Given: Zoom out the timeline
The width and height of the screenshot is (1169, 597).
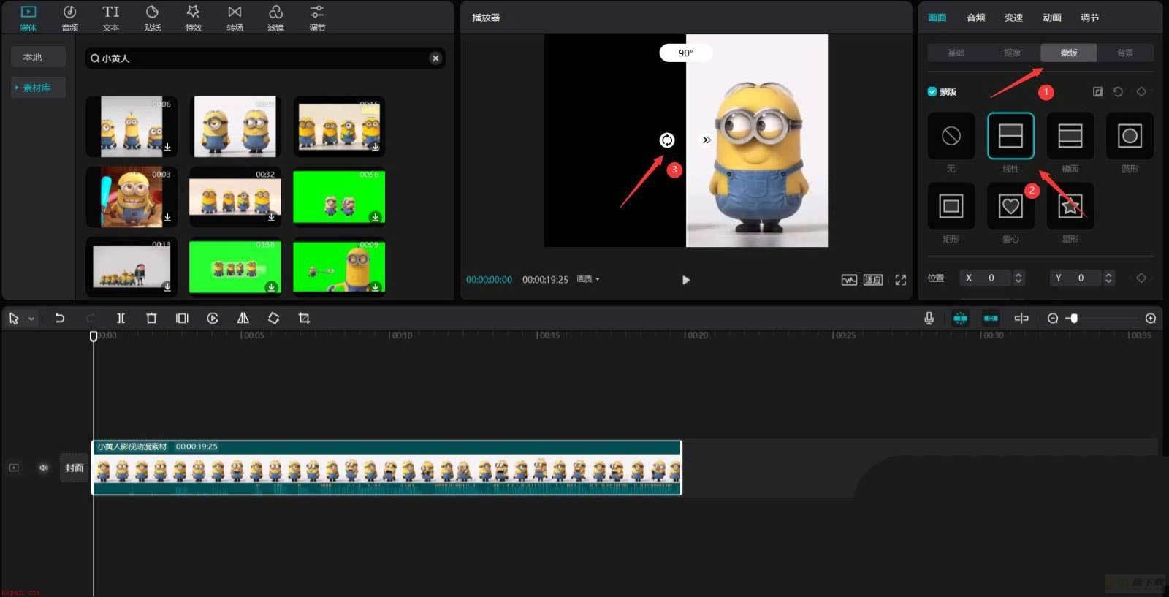Looking at the screenshot, I should click(x=1053, y=319).
